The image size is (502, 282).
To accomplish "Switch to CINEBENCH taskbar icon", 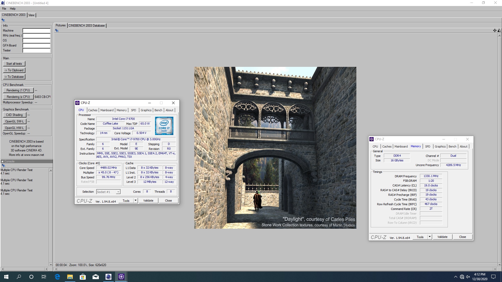I will tap(108, 277).
